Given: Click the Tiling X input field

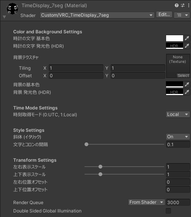Looking at the screenshot, I should 76,68.
